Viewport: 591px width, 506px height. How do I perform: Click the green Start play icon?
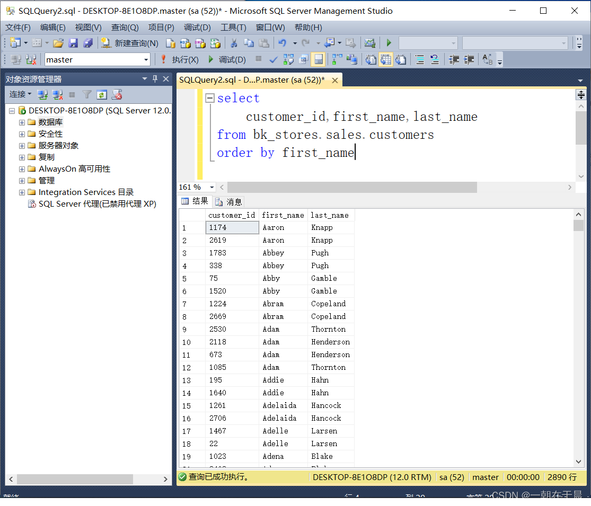(x=389, y=43)
